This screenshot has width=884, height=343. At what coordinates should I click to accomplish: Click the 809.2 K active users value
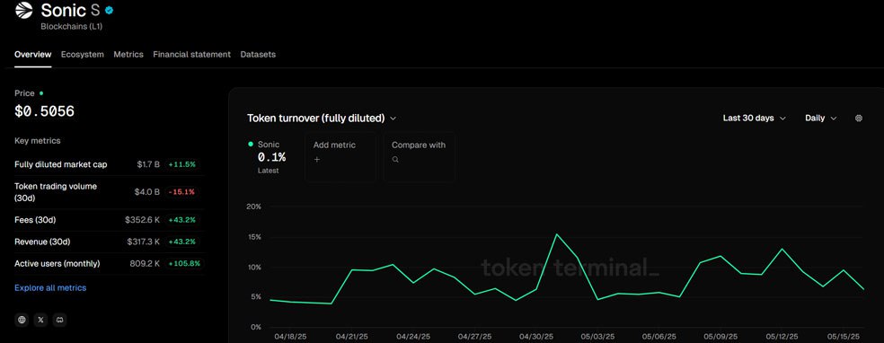145,264
